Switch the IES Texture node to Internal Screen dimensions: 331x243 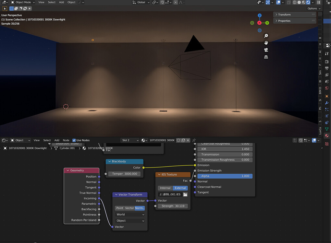165,188
